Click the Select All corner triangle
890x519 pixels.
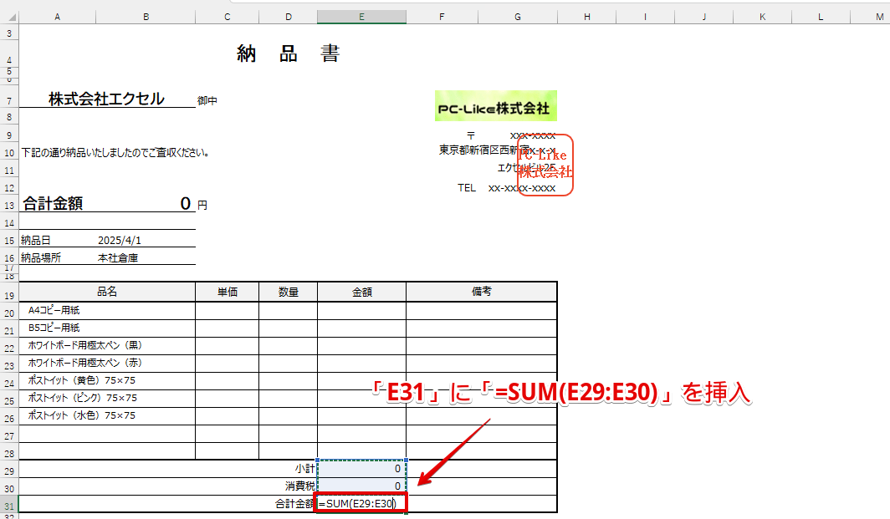[10, 17]
